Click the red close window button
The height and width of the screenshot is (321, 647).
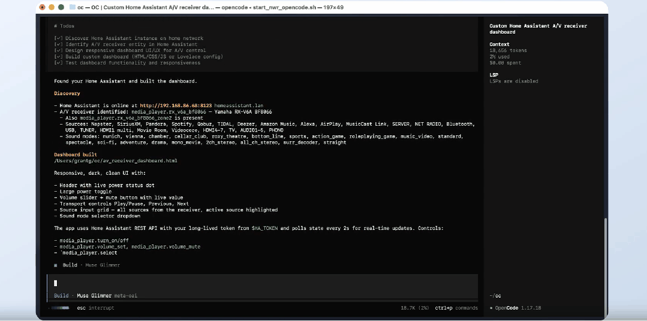coord(42,7)
